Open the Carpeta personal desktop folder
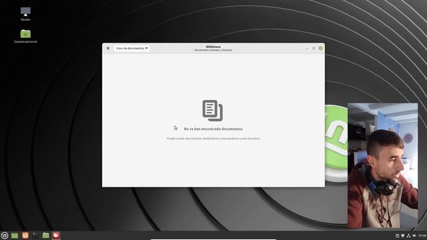 25,36
